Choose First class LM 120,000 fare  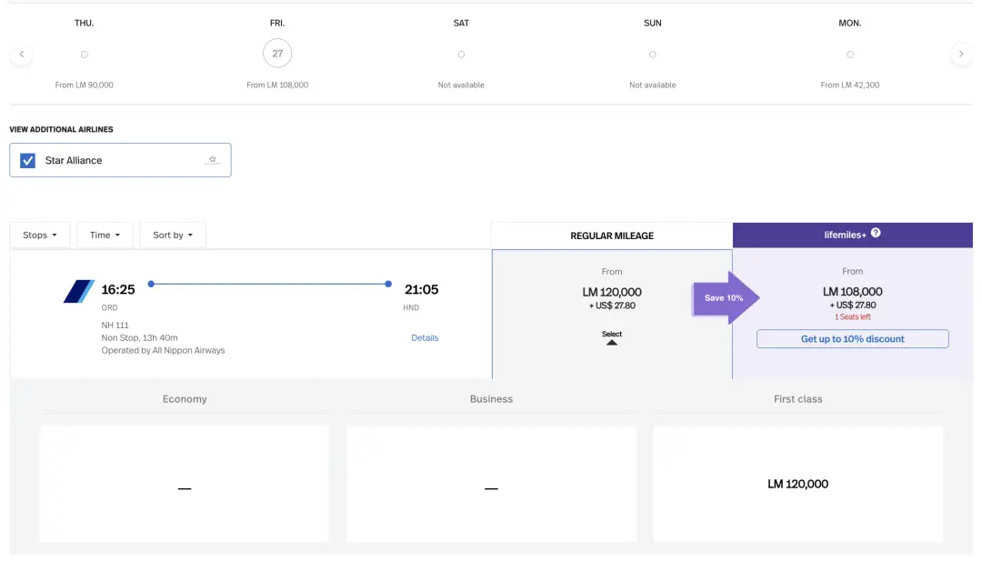(797, 484)
